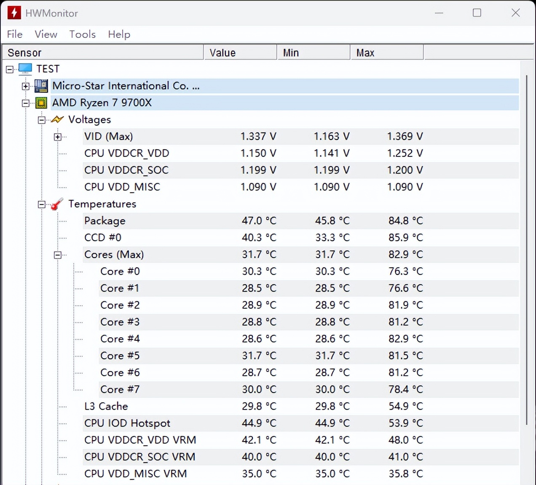Click the Voltages lightning icon
The image size is (536, 485).
click(57, 120)
